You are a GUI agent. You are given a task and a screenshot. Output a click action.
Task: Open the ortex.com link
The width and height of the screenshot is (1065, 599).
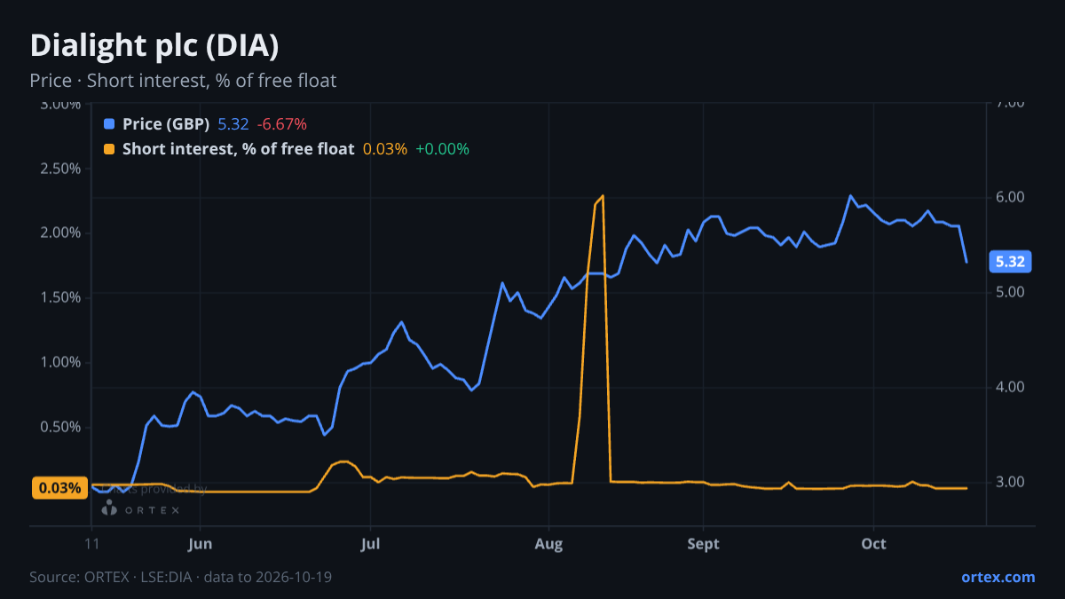[x=998, y=577]
